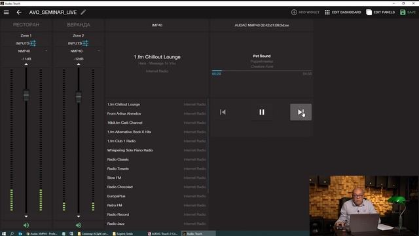Select Slow FM station

pos(156,178)
